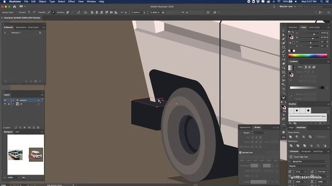The width and height of the screenshot is (332, 186).
Task: Open leading dropdown in Character panel
Action: [327, 172]
